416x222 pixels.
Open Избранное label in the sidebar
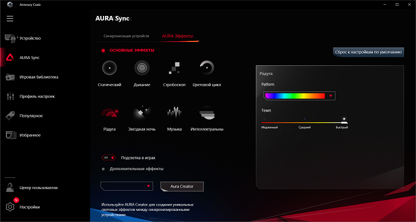[30, 135]
